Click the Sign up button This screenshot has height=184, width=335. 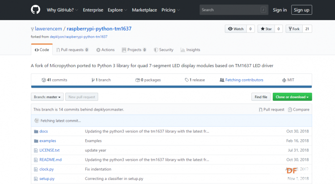pyautogui.click(x=301, y=10)
